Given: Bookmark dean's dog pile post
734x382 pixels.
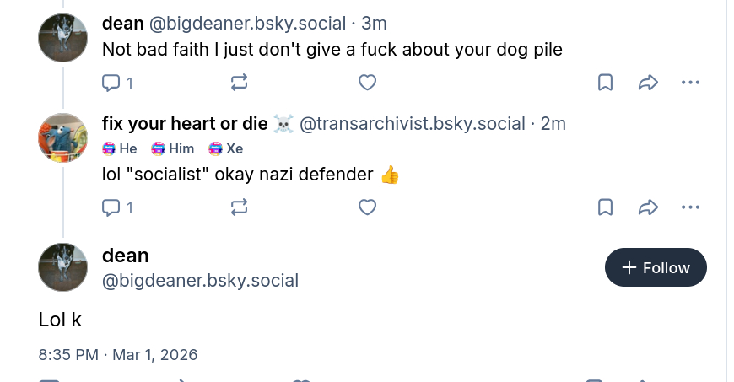Looking at the screenshot, I should [605, 83].
